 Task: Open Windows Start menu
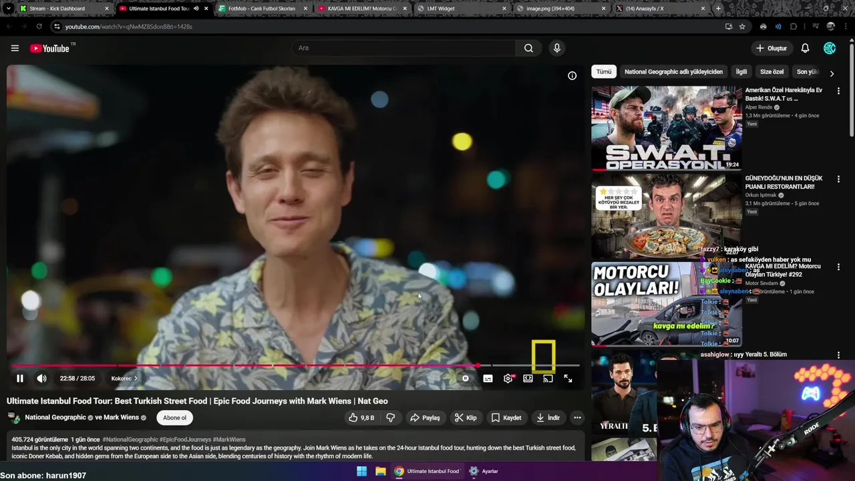(x=361, y=471)
